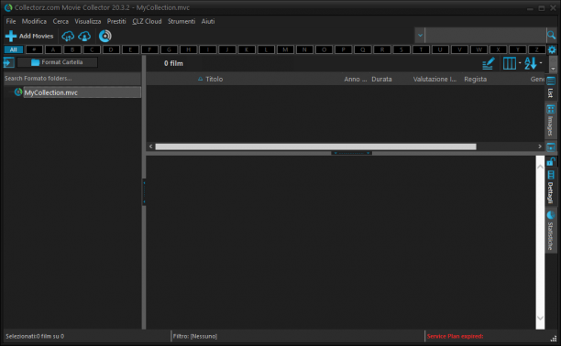This screenshot has height=346, width=561.
Task: Switch to the Dettagli panel tab
Action: point(551,187)
